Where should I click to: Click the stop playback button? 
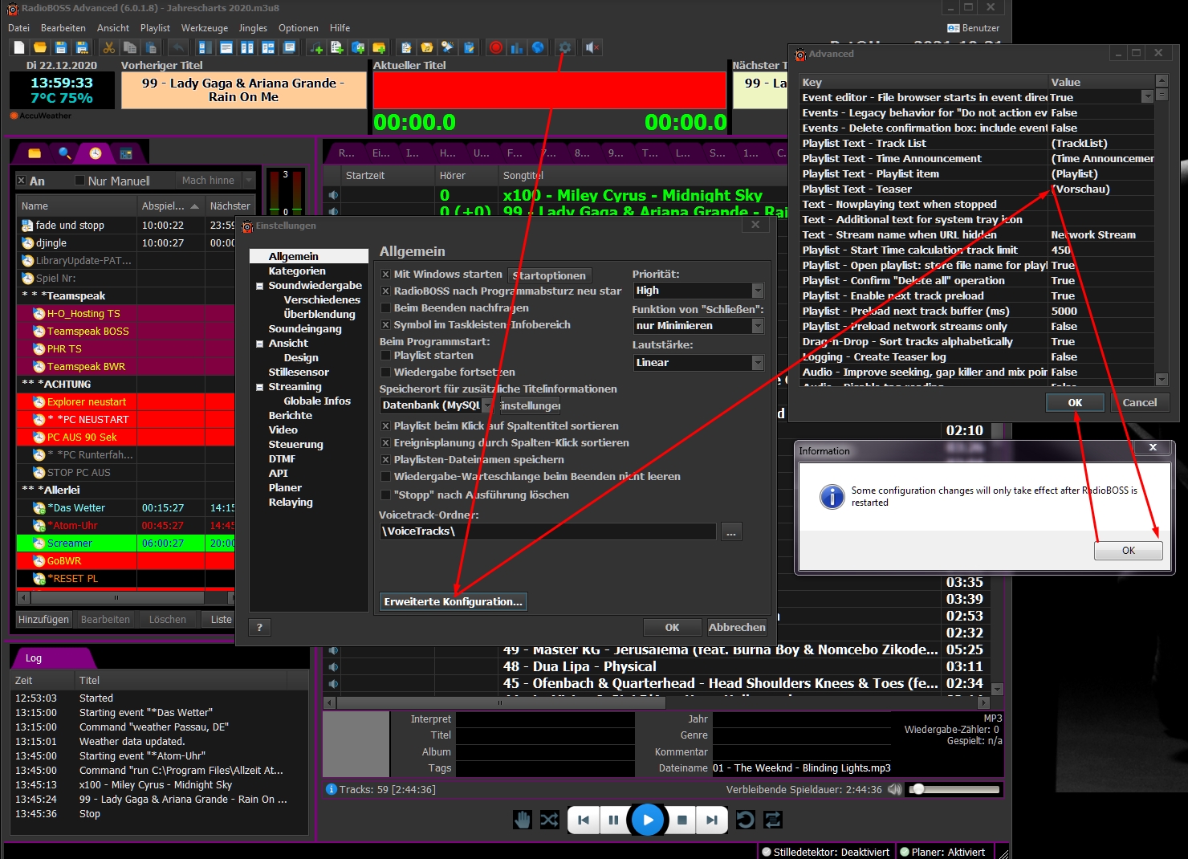click(x=682, y=820)
